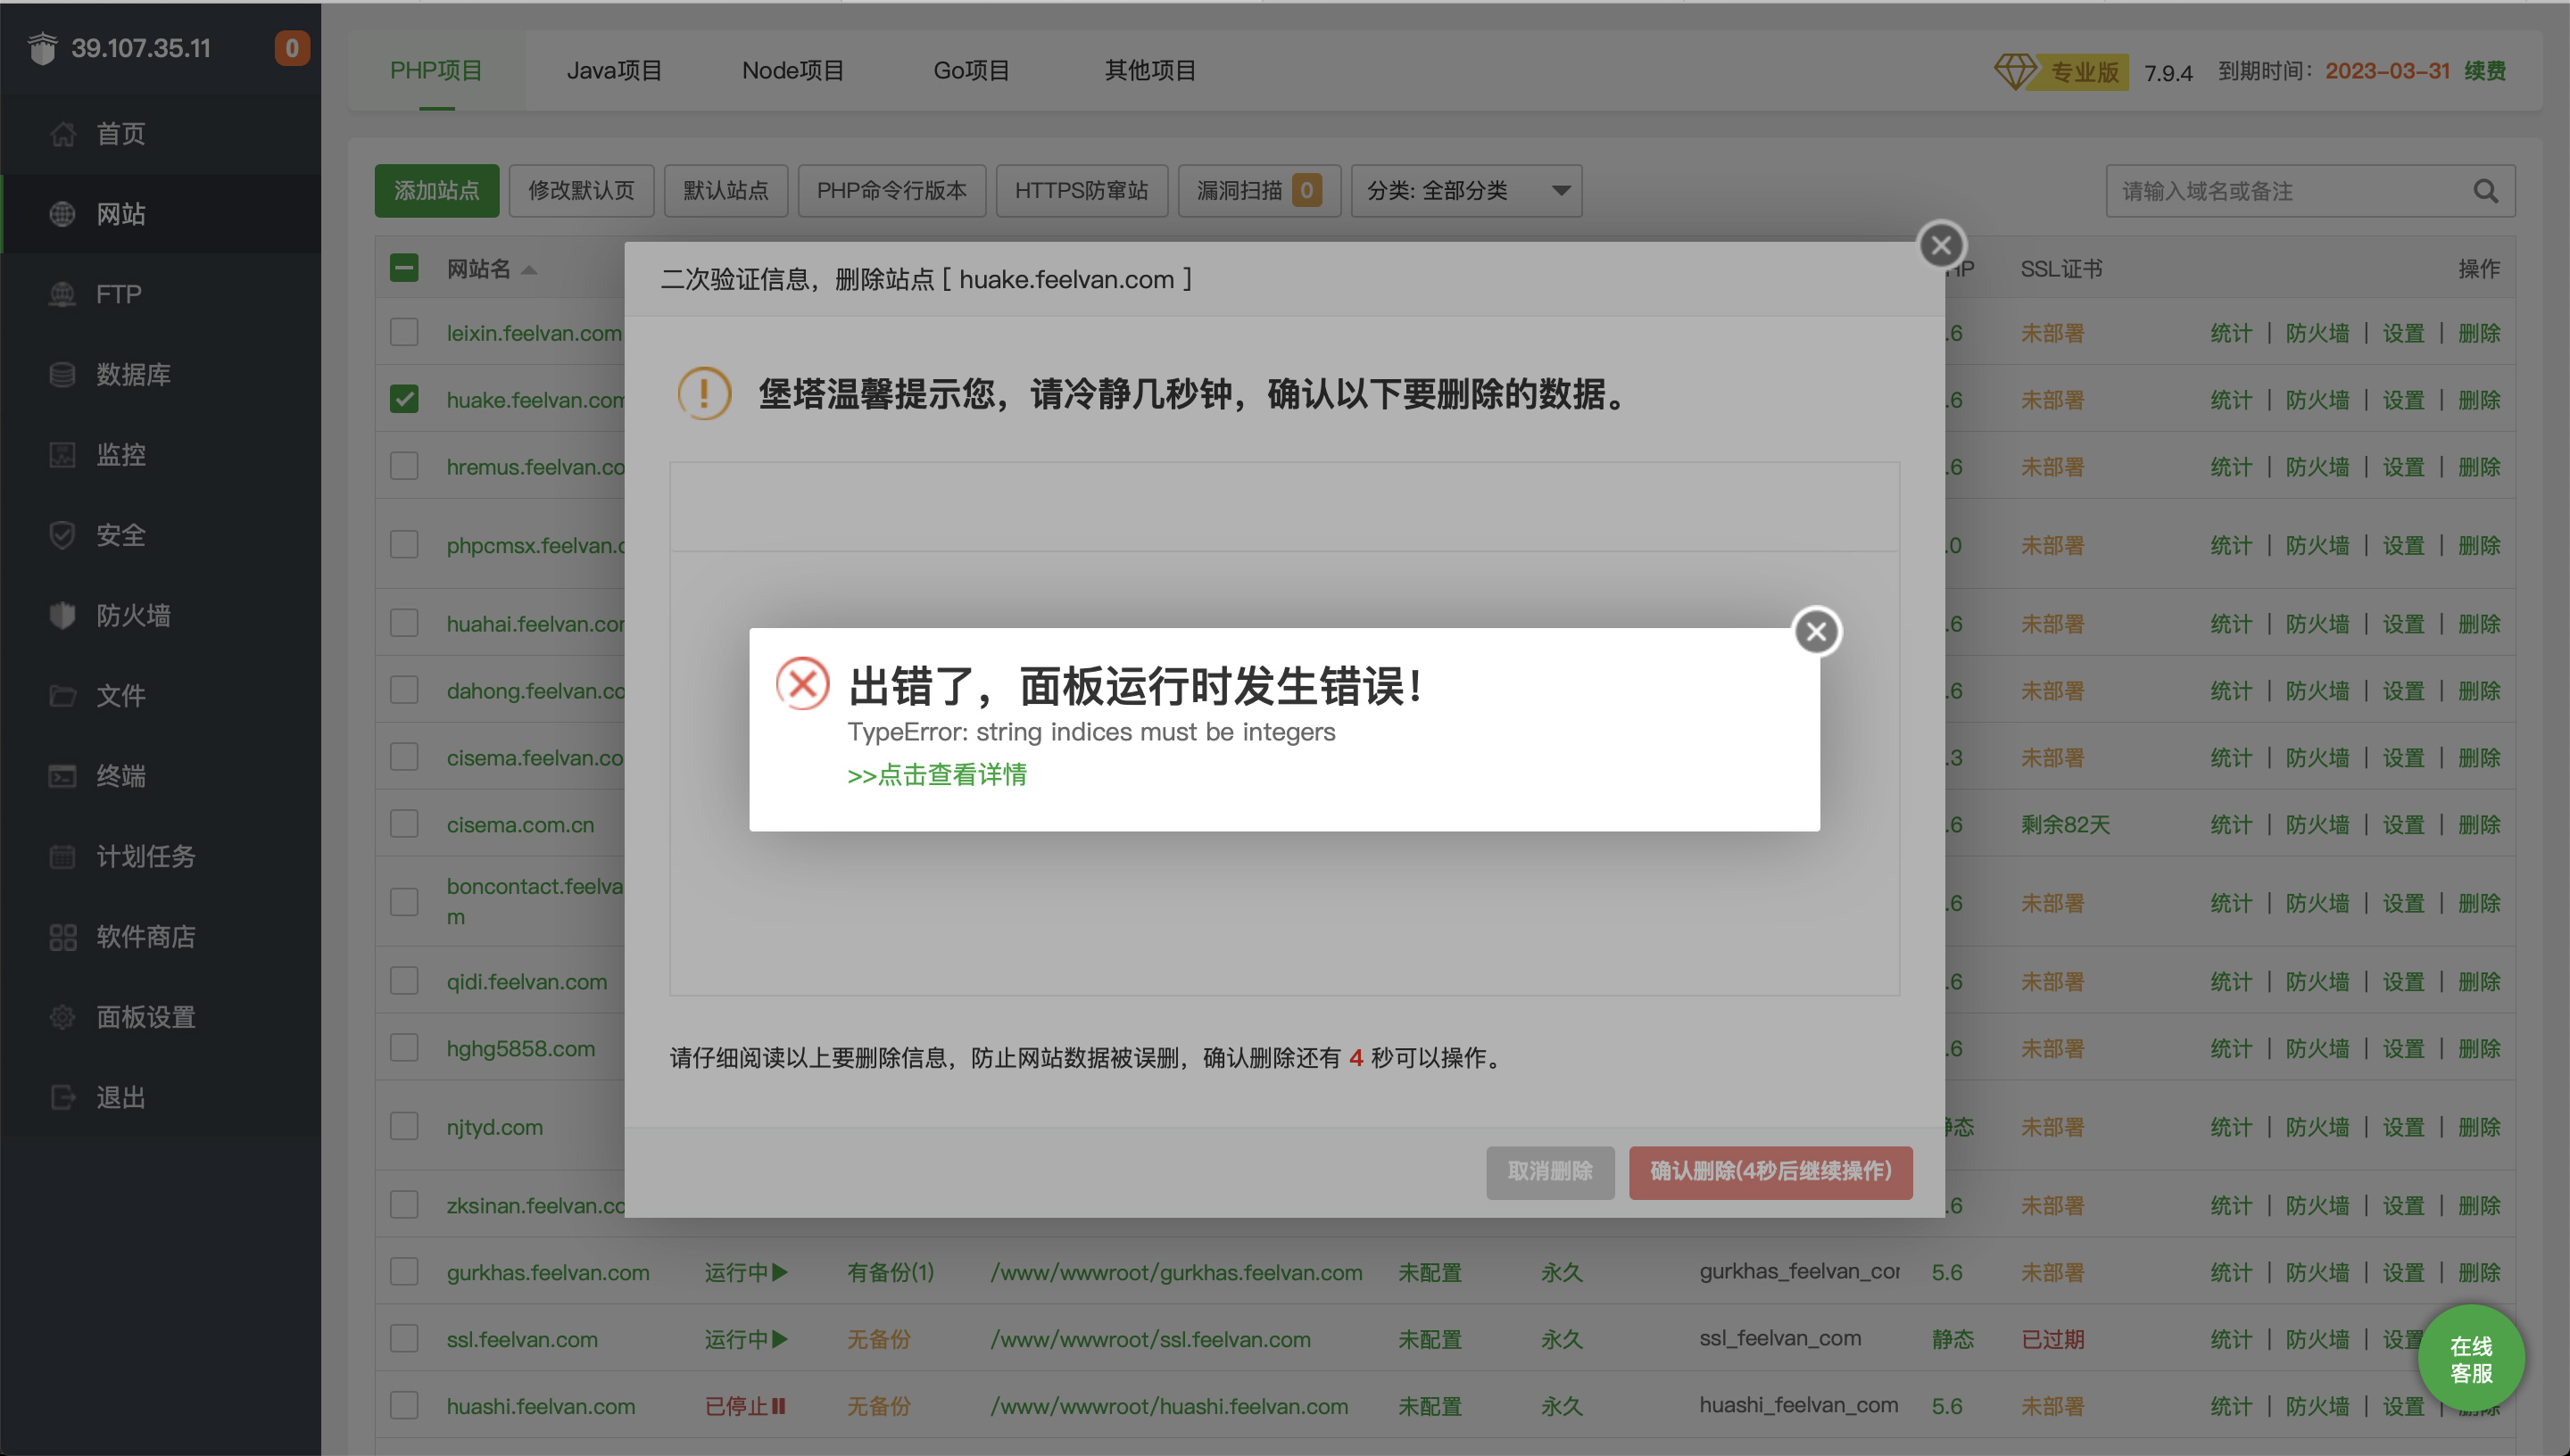2570x1456 pixels.
Task: Check the leixin.feelvan.com row checkbox
Action: tap(404, 332)
